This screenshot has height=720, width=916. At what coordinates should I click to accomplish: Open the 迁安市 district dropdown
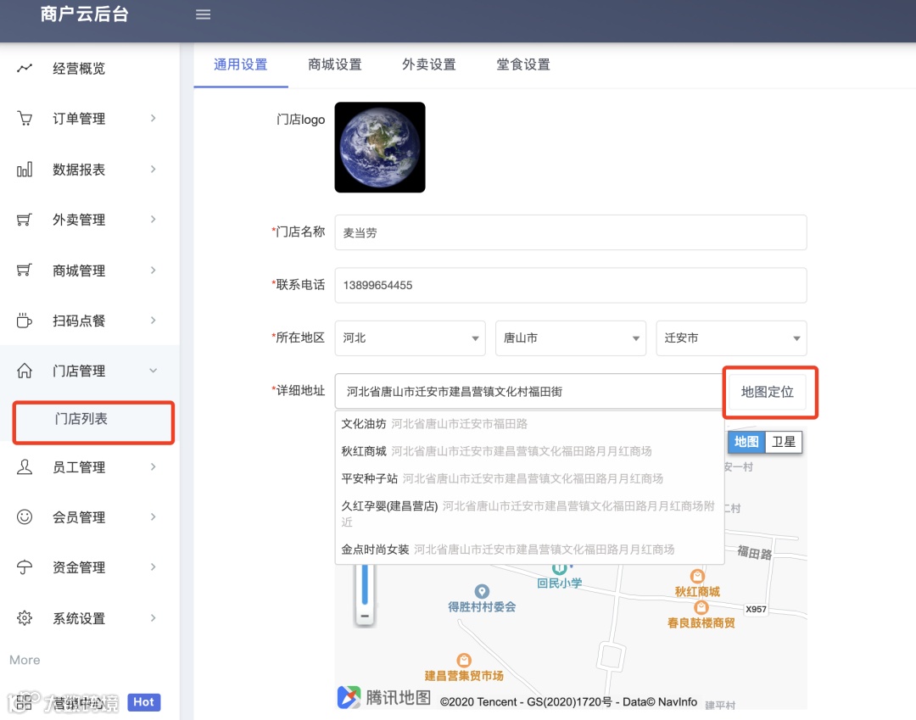pos(731,338)
